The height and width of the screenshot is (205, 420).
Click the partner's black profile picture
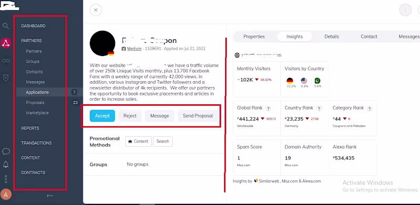[x=102, y=44]
